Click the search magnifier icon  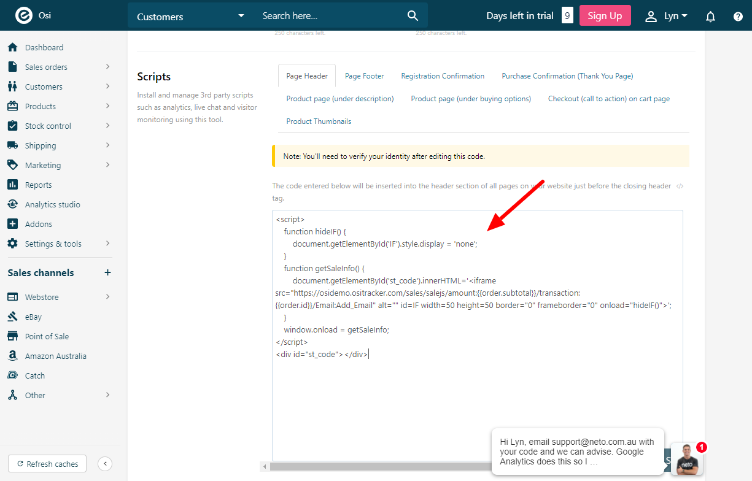tap(413, 16)
